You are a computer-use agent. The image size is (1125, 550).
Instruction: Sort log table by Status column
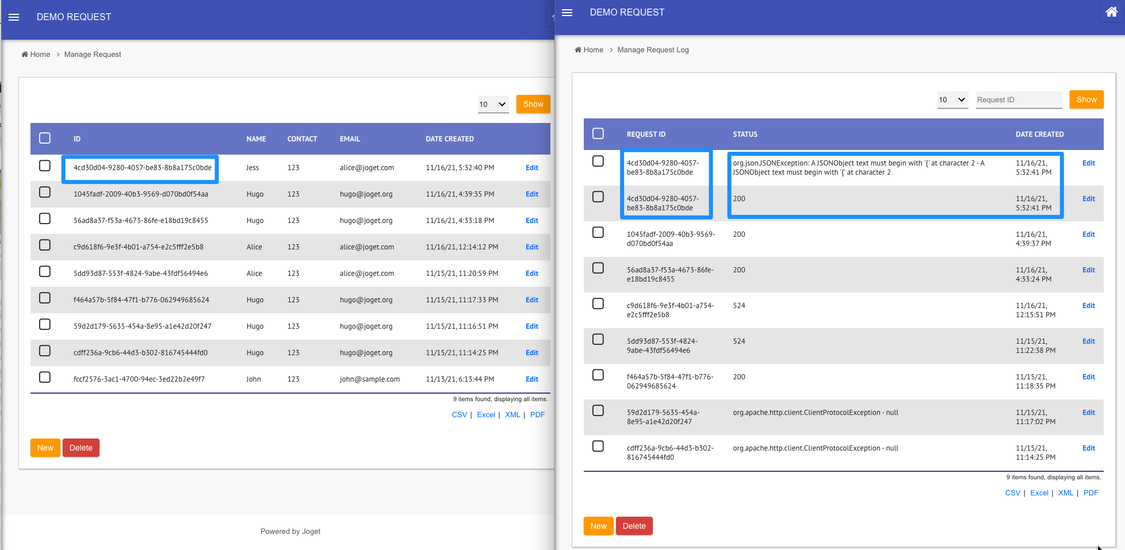[x=745, y=134]
